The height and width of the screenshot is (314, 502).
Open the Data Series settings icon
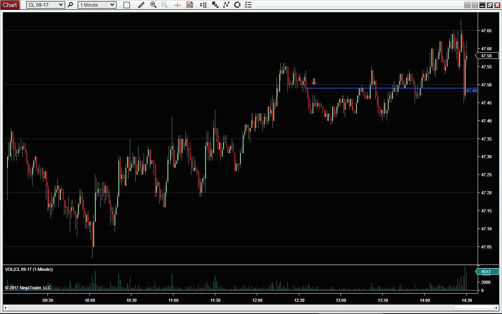pos(215,5)
